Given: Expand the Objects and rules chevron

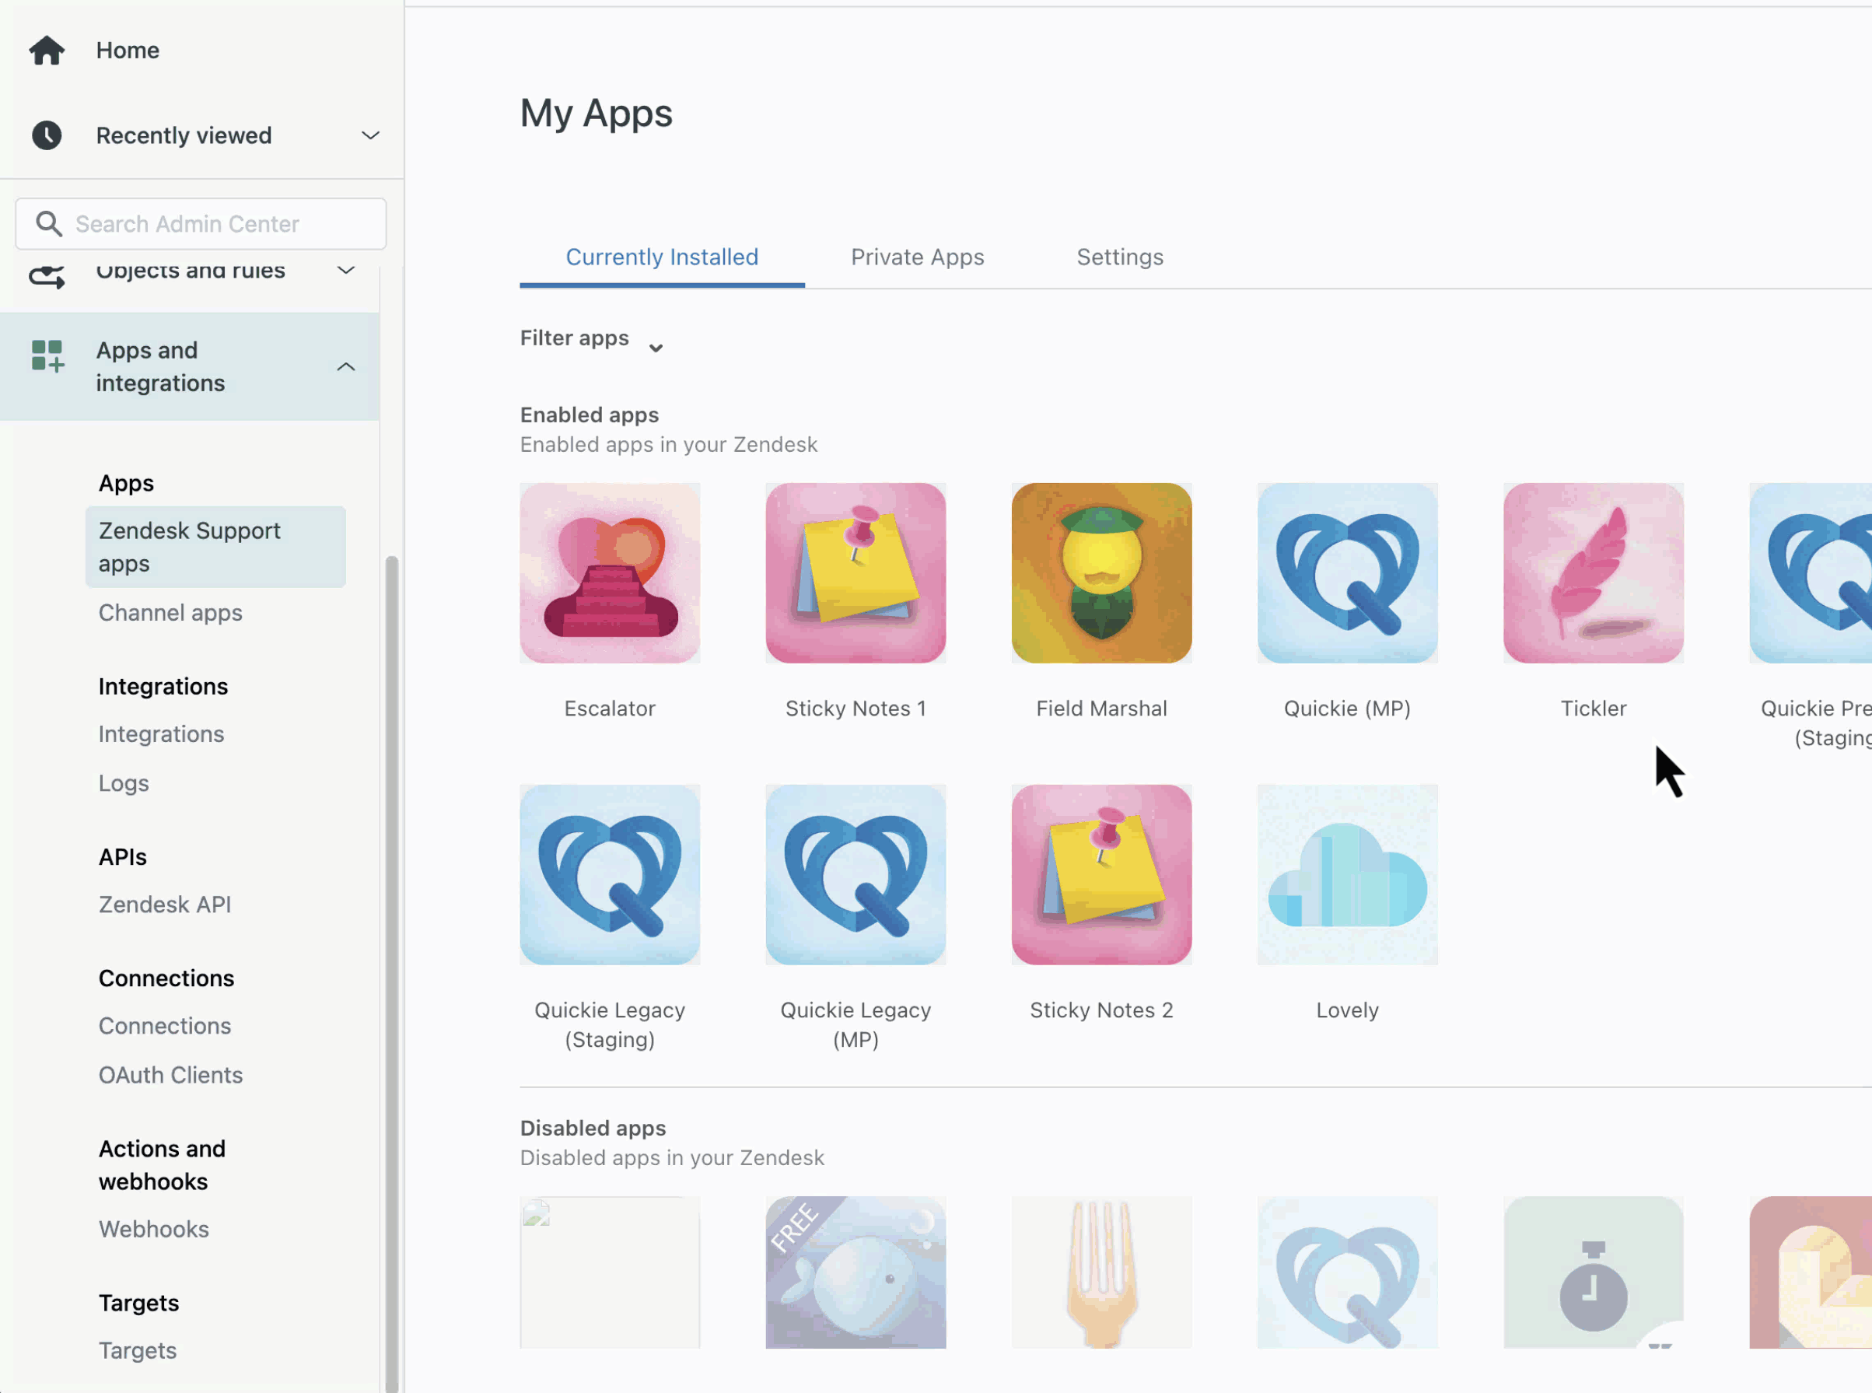Looking at the screenshot, I should 346,271.
